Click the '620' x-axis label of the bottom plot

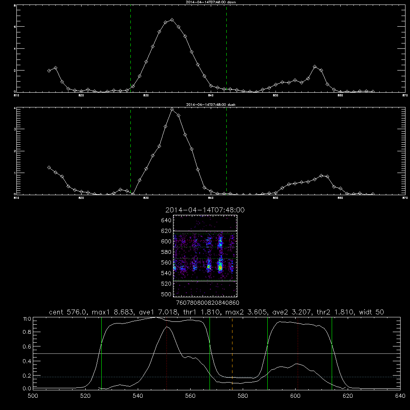348,396
